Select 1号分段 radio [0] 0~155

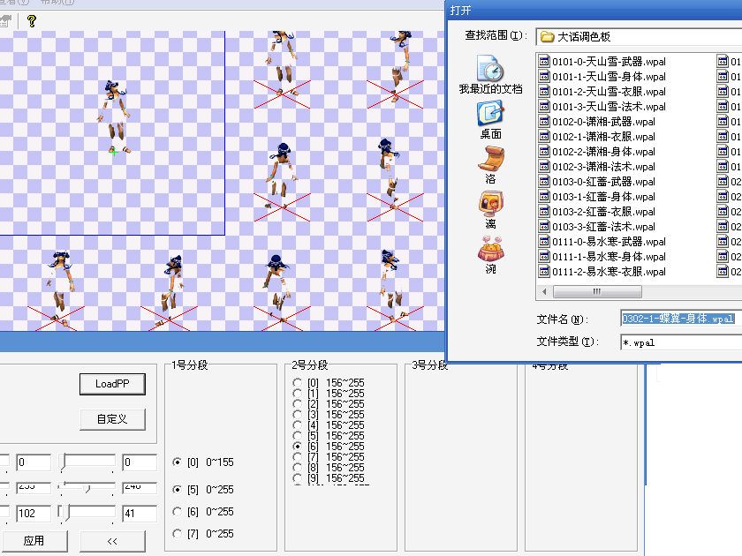coord(177,462)
